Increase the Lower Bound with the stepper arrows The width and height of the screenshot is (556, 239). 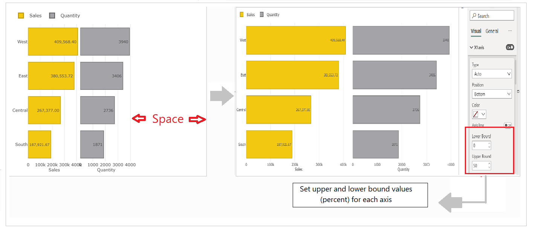tap(489, 144)
